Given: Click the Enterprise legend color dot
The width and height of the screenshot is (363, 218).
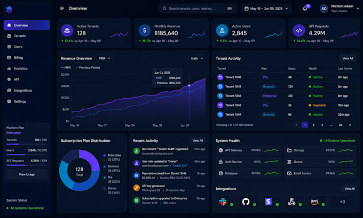Looking at the screenshot, I should tap(105, 155).
